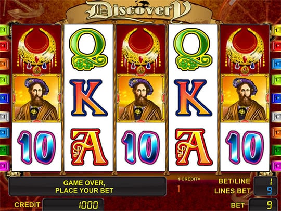Click the gold necklace symbol on the last reel
281x211 pixels.
coord(245,49)
